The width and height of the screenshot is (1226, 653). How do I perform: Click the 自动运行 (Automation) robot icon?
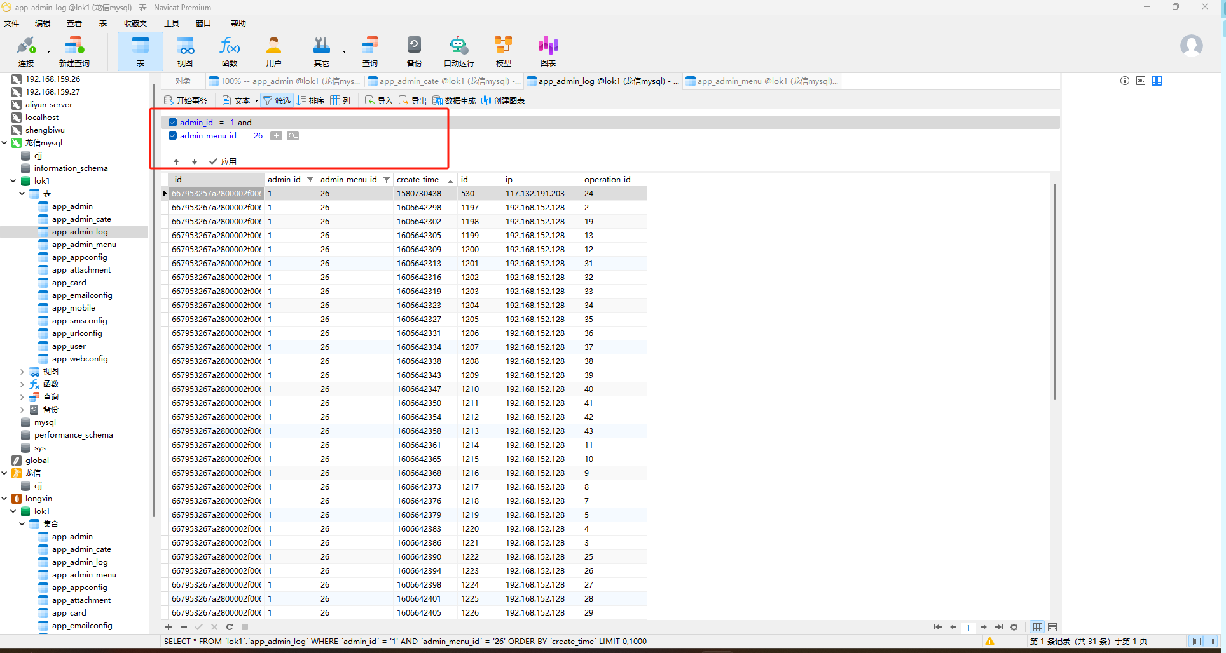(458, 51)
